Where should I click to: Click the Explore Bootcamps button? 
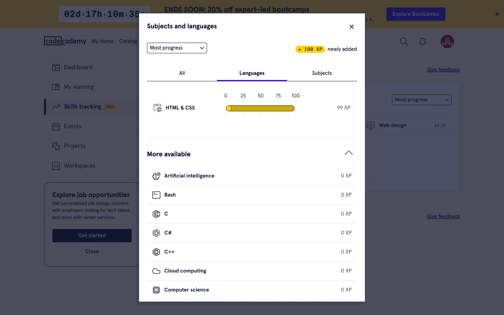coord(416,14)
